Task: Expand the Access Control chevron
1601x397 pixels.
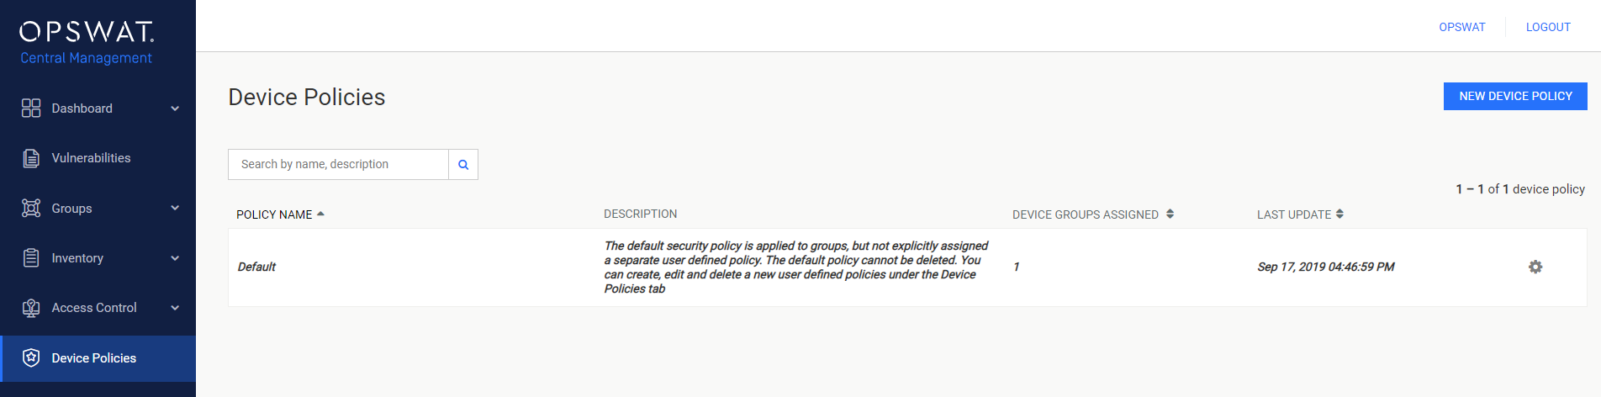Action: click(175, 308)
